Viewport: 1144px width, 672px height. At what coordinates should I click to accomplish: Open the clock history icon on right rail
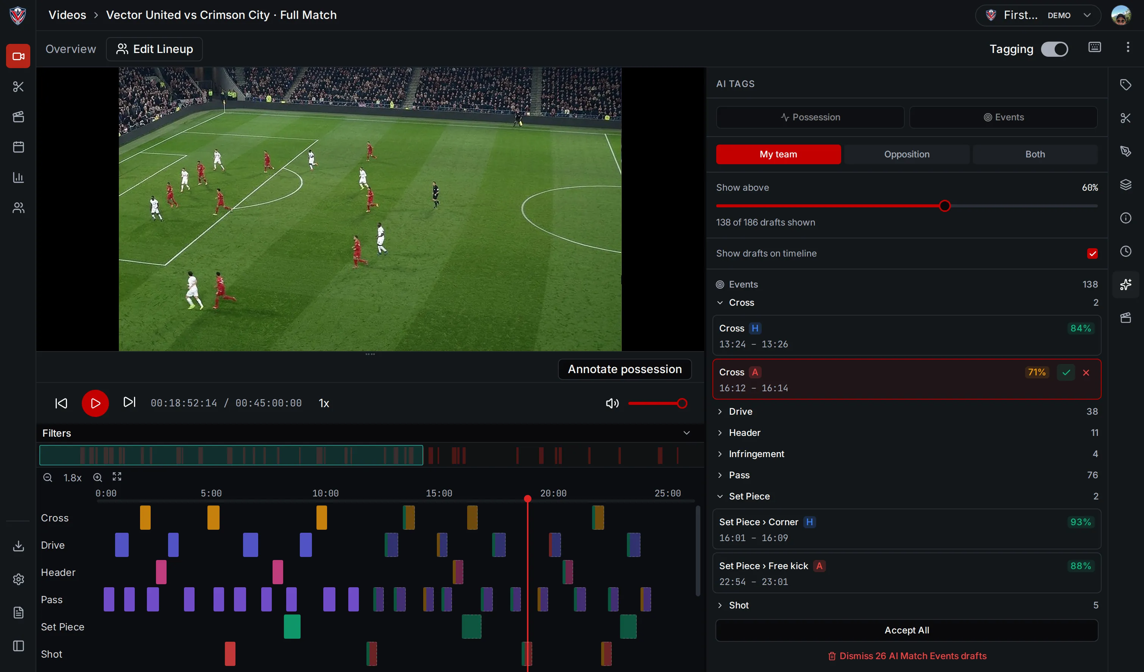tap(1125, 251)
